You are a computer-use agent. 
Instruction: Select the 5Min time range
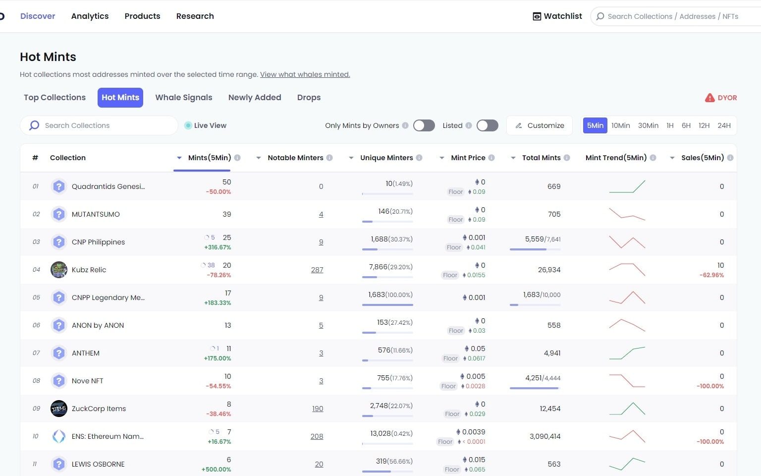tap(595, 125)
